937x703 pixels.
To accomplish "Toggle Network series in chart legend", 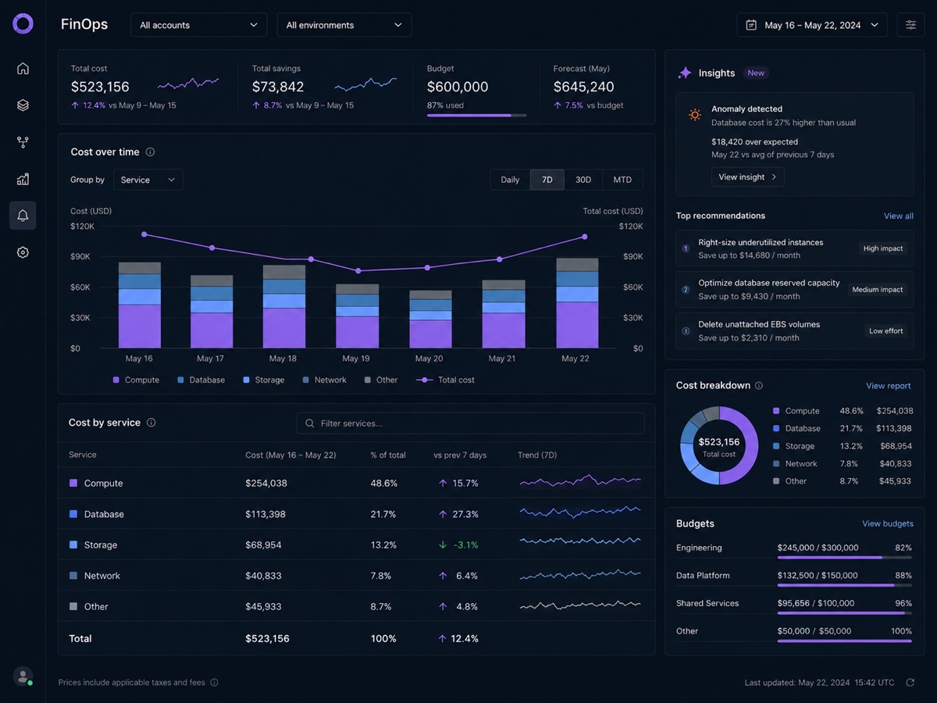I will click(x=324, y=380).
